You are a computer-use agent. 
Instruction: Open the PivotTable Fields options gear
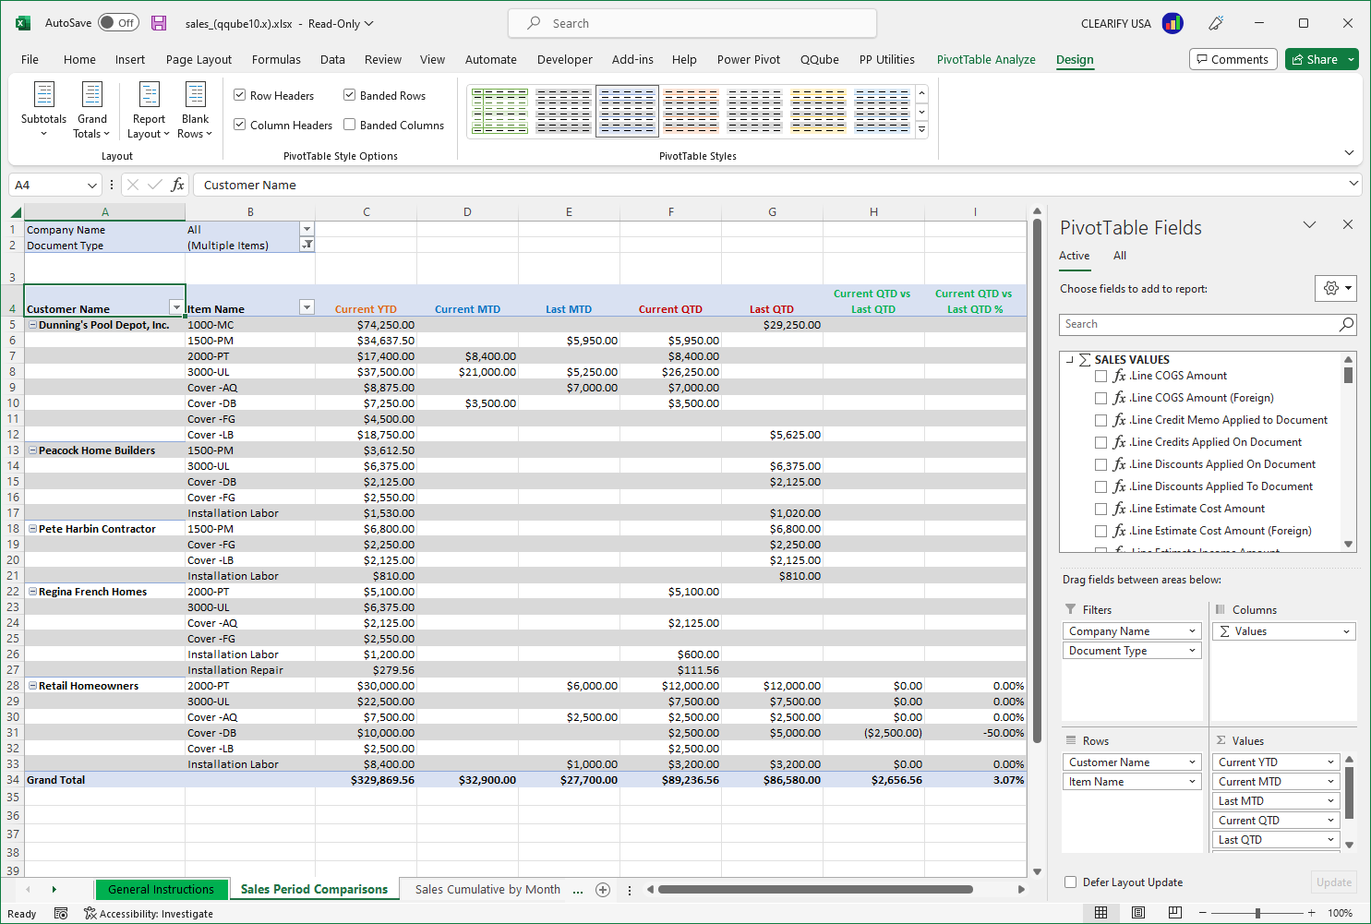[1336, 288]
